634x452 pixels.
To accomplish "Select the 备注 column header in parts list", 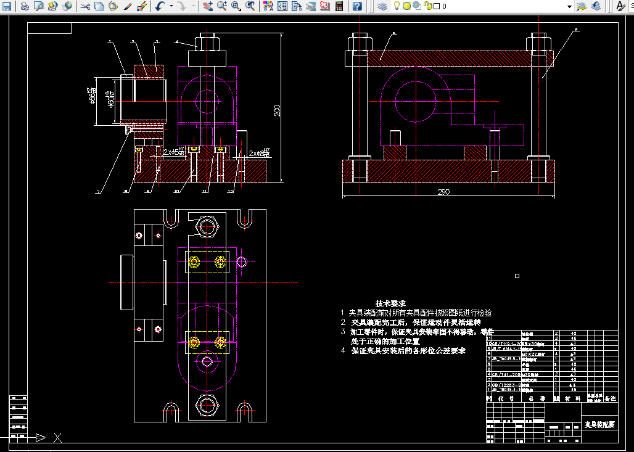I will point(610,398).
